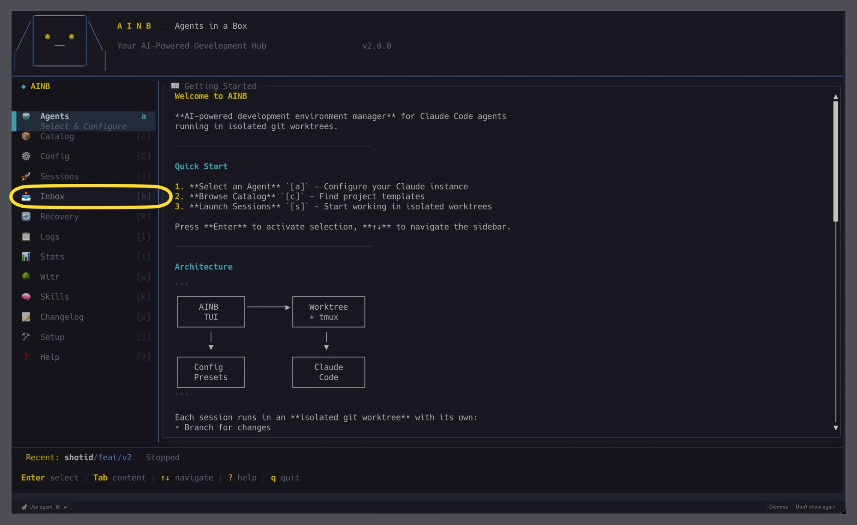The height and width of the screenshot is (525, 857).
Task: Open Changelog via its notepad icon
Action: [x=26, y=317]
